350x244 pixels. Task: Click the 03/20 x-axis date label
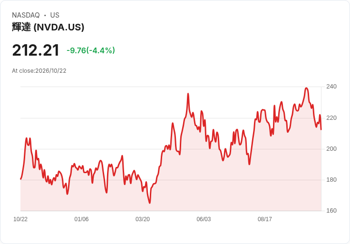(x=143, y=219)
